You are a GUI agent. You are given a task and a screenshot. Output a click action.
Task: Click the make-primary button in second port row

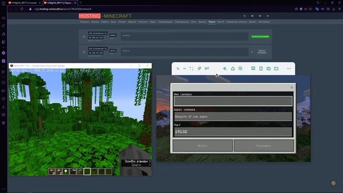pos(262,51)
